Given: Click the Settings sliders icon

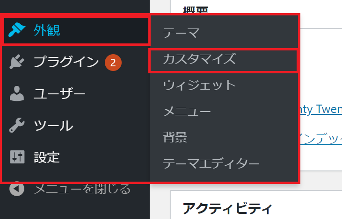Looking at the screenshot, I should click(x=17, y=157).
